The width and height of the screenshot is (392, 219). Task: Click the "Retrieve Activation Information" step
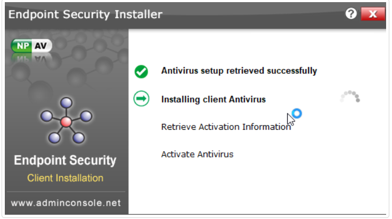click(x=226, y=127)
